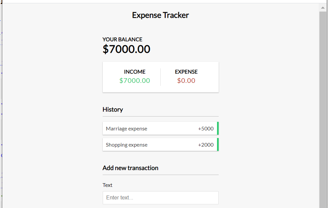The image size is (328, 208).
Task: Click the green bar on Marriage expense
Action: click(x=218, y=128)
